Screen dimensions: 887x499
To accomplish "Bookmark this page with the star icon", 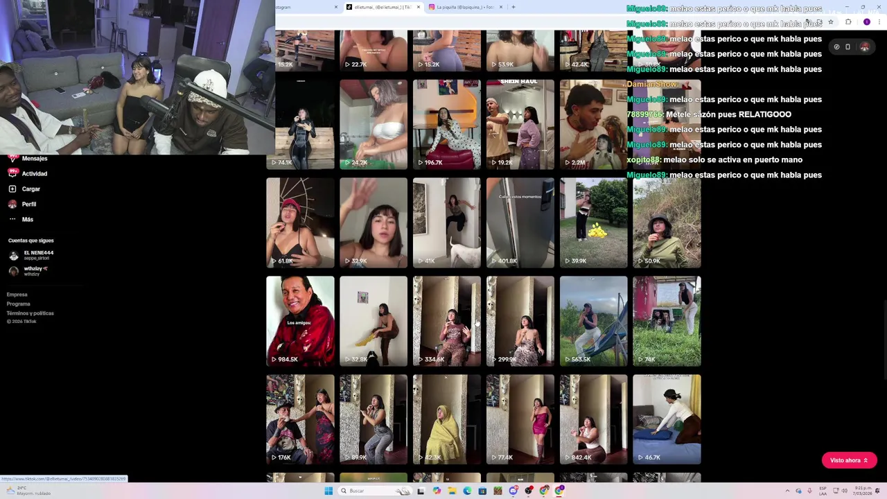I will point(831,21).
